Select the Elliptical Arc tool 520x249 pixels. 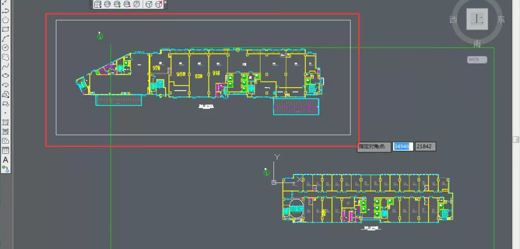pos(5,85)
